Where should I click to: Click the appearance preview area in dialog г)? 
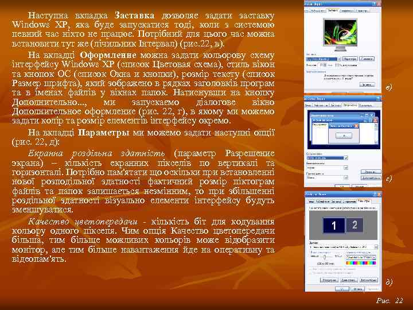pos(344,129)
